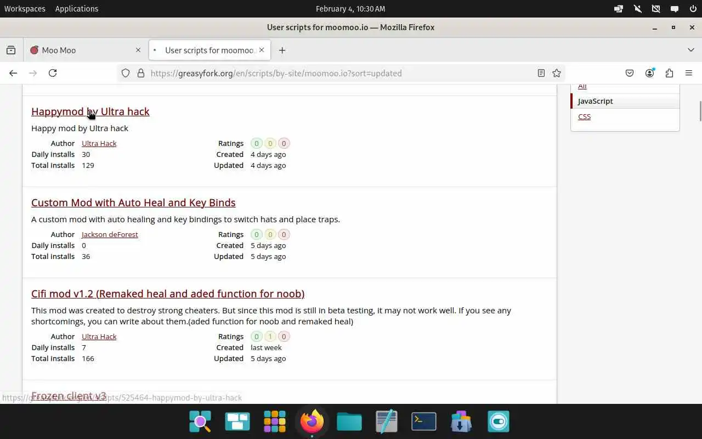Open Firefox View icon in tab bar
Viewport: 702px width, 439px height.
(11, 50)
